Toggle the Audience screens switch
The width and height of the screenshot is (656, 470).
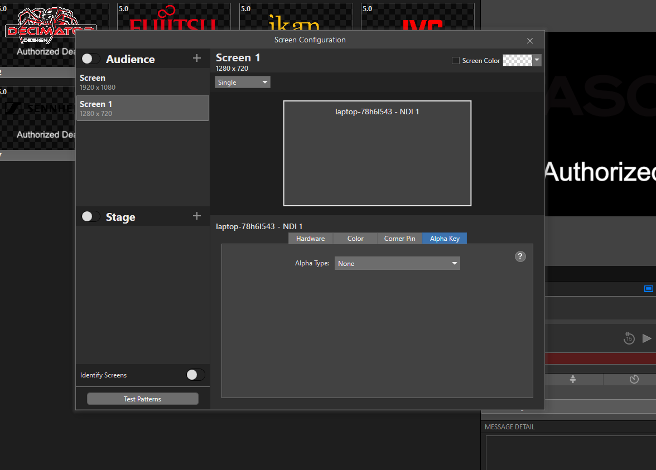pos(90,58)
